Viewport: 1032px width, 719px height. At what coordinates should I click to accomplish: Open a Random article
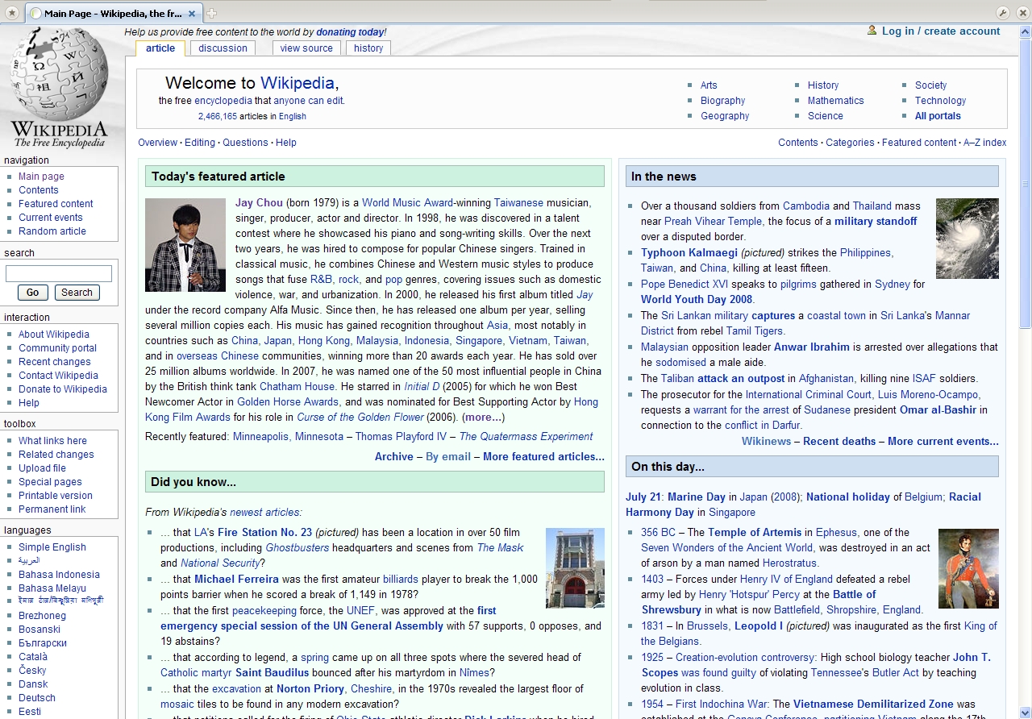point(52,231)
